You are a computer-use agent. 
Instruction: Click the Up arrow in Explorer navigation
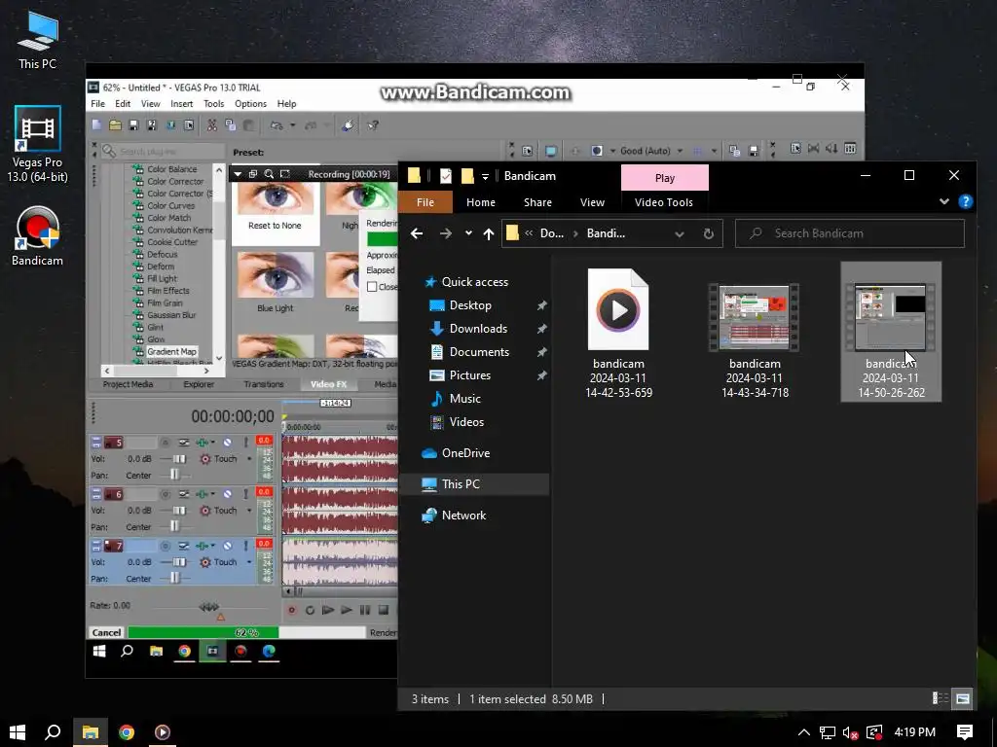pos(489,233)
